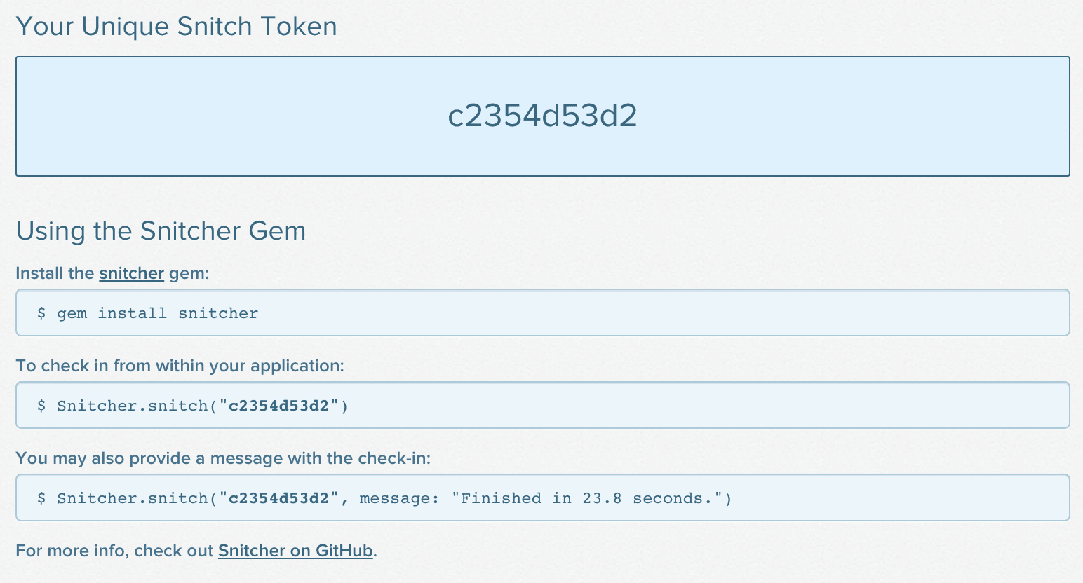Click the bold token in the message-less snitch command

pyautogui.click(x=279, y=406)
